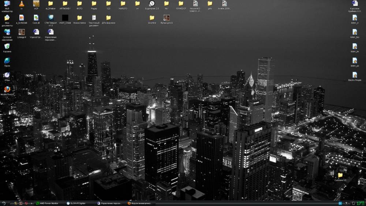
Task: Open the Управление персонал Word document icon
Action: pos(51,32)
